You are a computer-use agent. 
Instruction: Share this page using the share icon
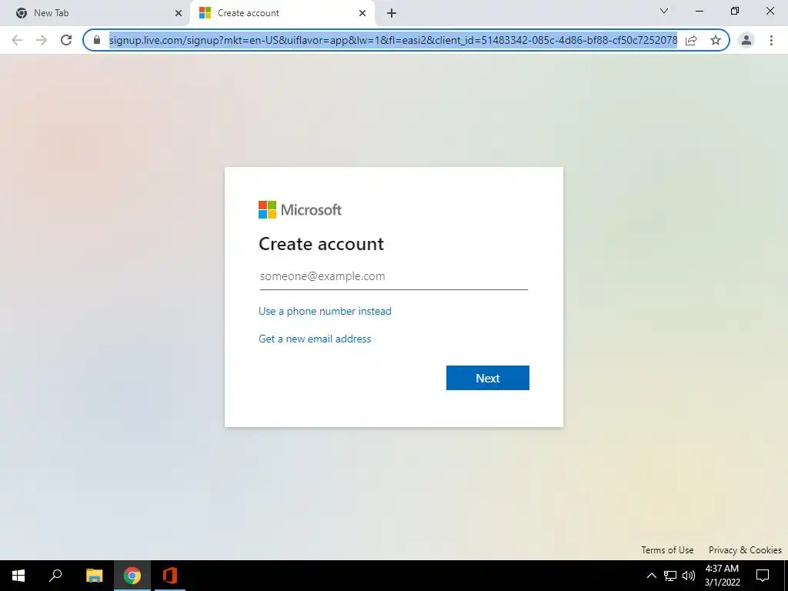click(x=691, y=40)
